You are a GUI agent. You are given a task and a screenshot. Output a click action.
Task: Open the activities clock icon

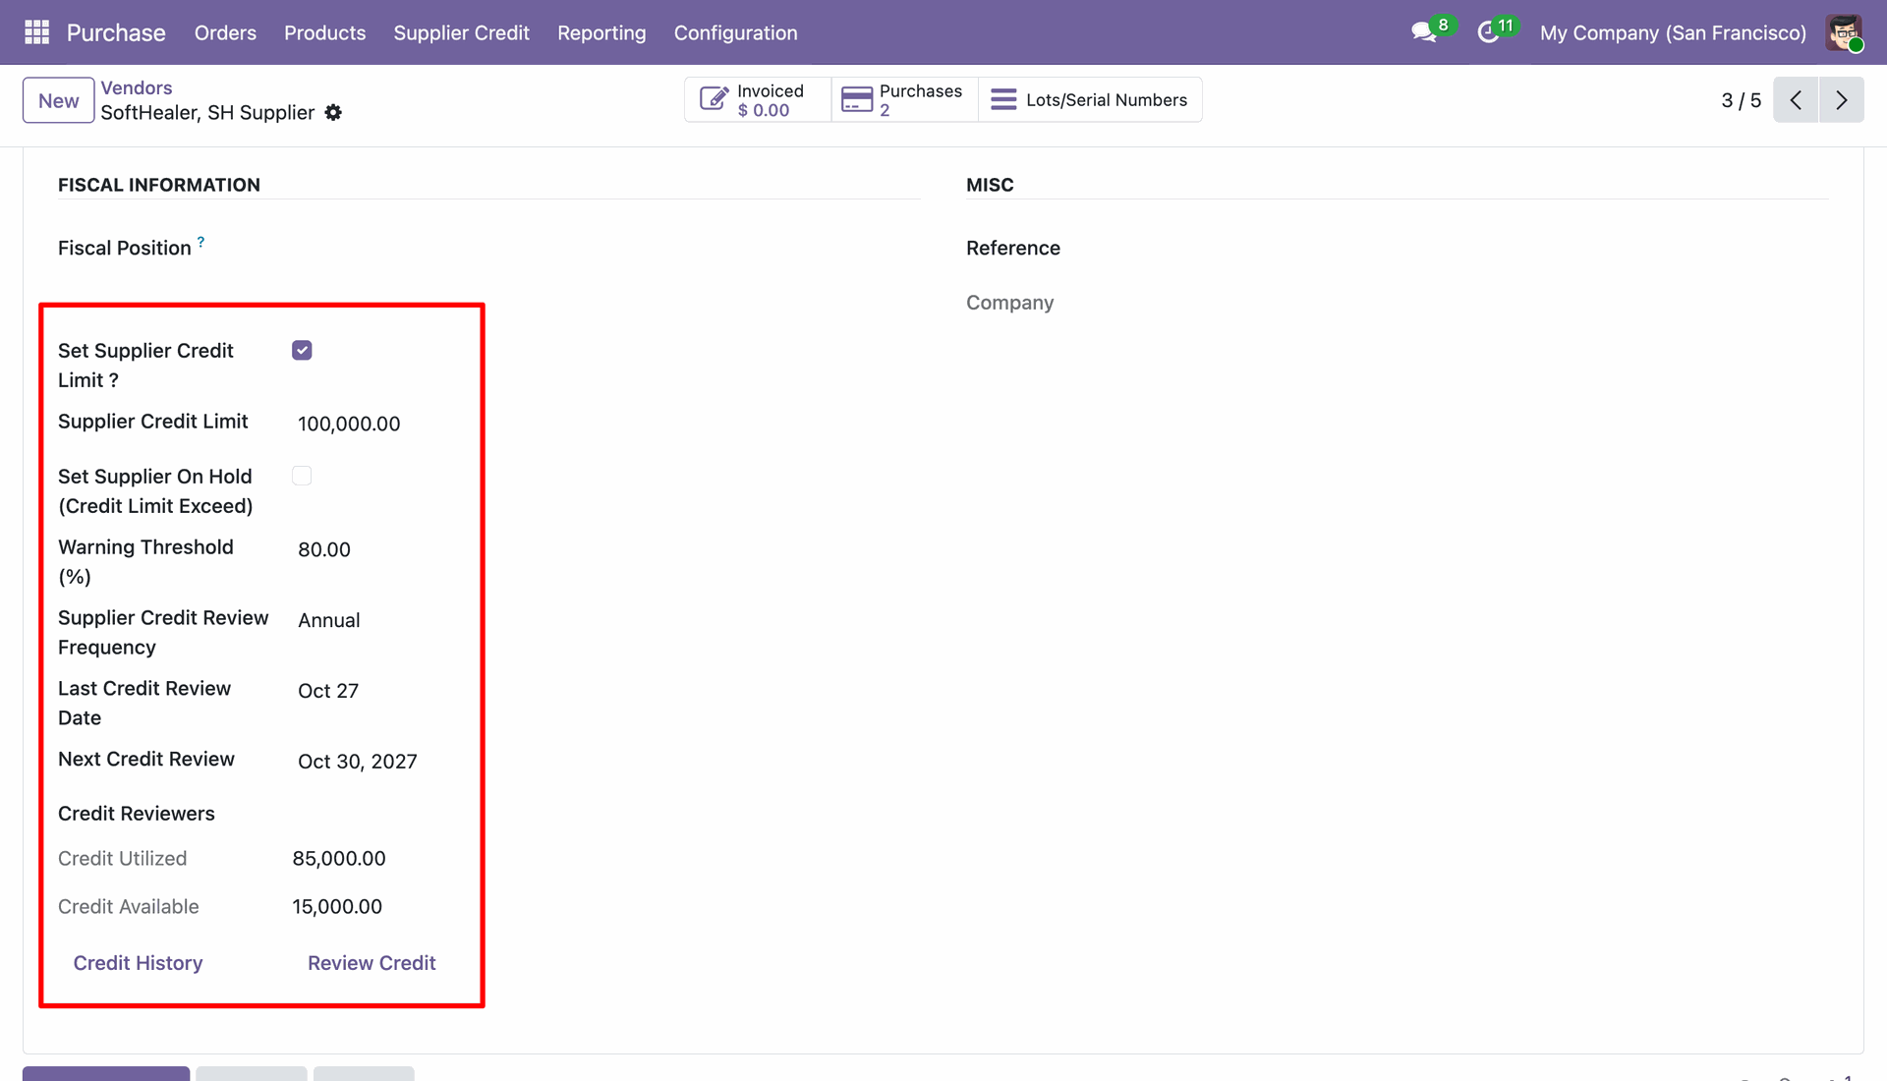point(1488,32)
